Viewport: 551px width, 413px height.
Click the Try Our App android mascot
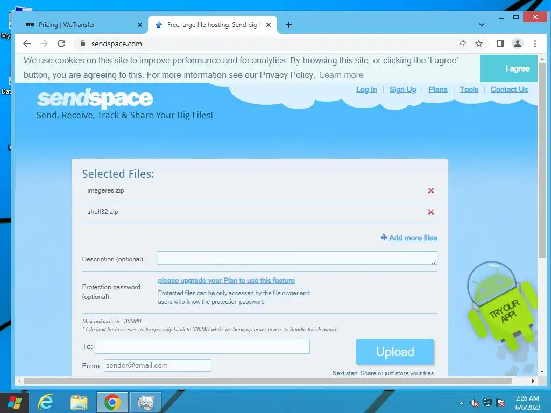[502, 307]
